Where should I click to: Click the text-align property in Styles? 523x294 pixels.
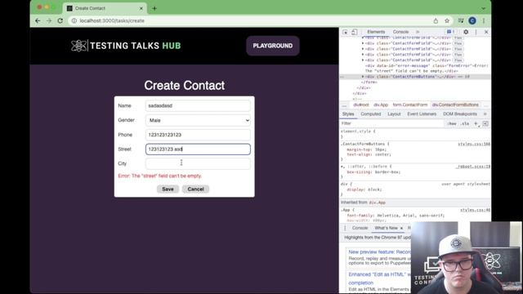tap(369, 154)
